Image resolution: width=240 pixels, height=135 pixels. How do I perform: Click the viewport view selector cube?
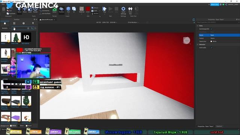click(187, 40)
